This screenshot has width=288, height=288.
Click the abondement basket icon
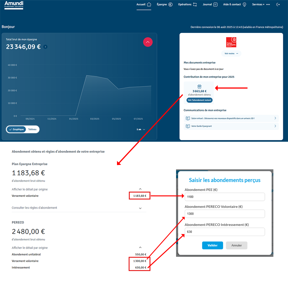pos(199,87)
